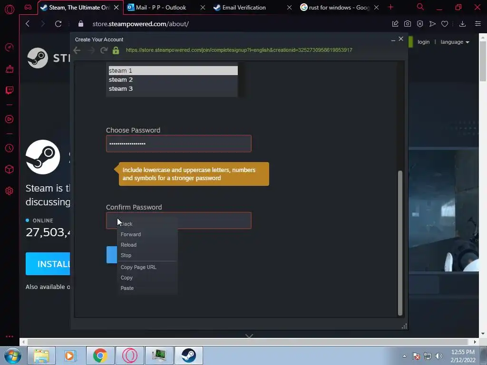Open Steam from the taskbar
Viewport: 487px width, 365px height.
point(189,355)
